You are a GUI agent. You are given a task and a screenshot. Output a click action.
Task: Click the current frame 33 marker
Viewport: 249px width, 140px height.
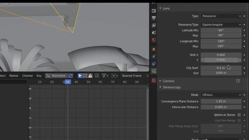pyautogui.click(x=68, y=82)
